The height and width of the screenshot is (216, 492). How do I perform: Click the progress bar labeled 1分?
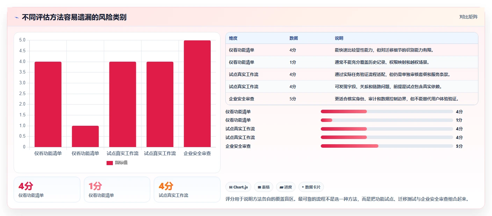click(x=387, y=120)
